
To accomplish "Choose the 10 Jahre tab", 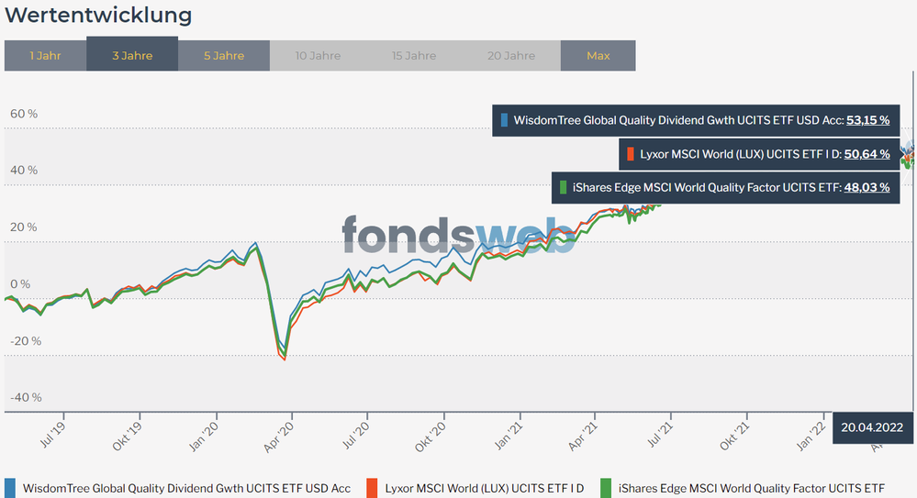I will 318,56.
